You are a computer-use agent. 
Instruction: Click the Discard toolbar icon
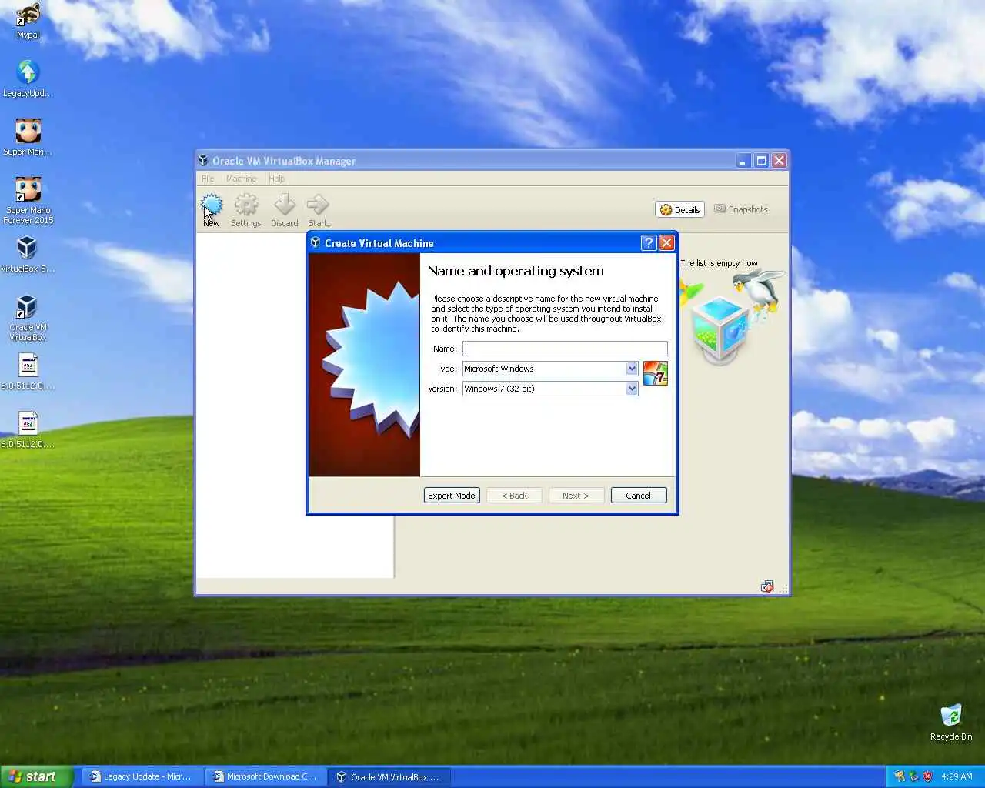284,205
